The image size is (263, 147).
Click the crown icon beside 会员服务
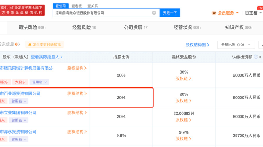pos(214,13)
